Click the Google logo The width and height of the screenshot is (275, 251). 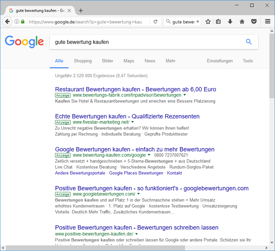24,42
